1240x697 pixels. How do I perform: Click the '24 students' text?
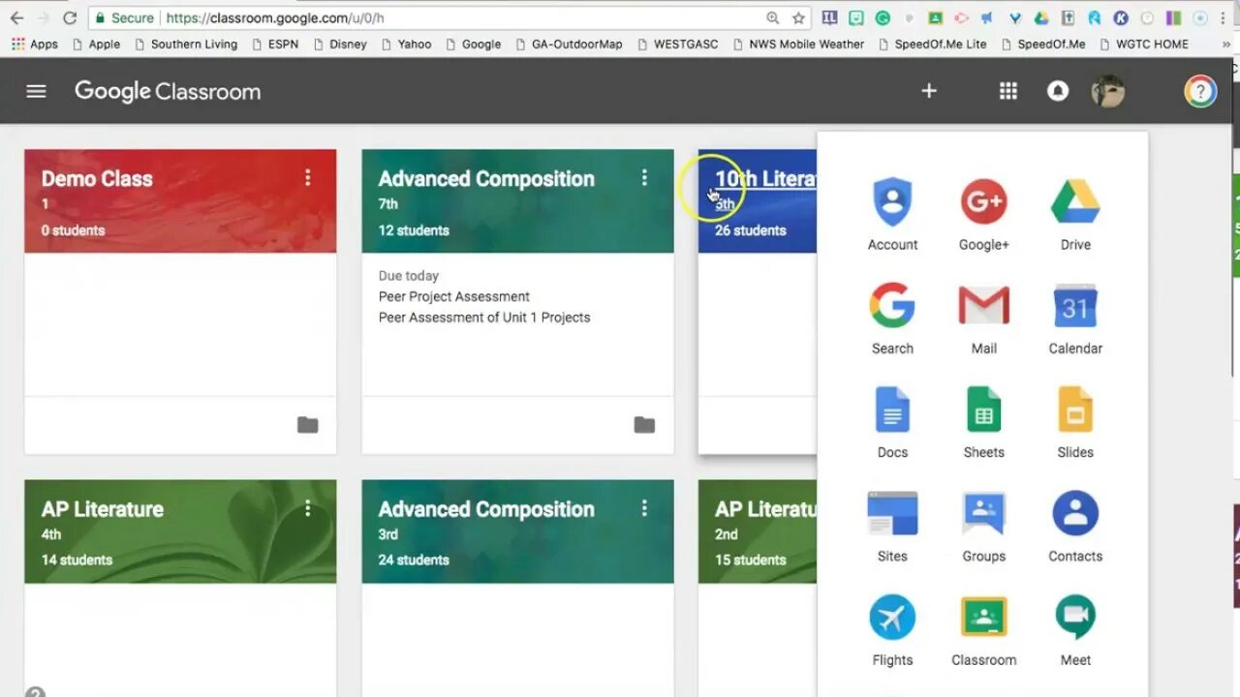[x=414, y=560]
